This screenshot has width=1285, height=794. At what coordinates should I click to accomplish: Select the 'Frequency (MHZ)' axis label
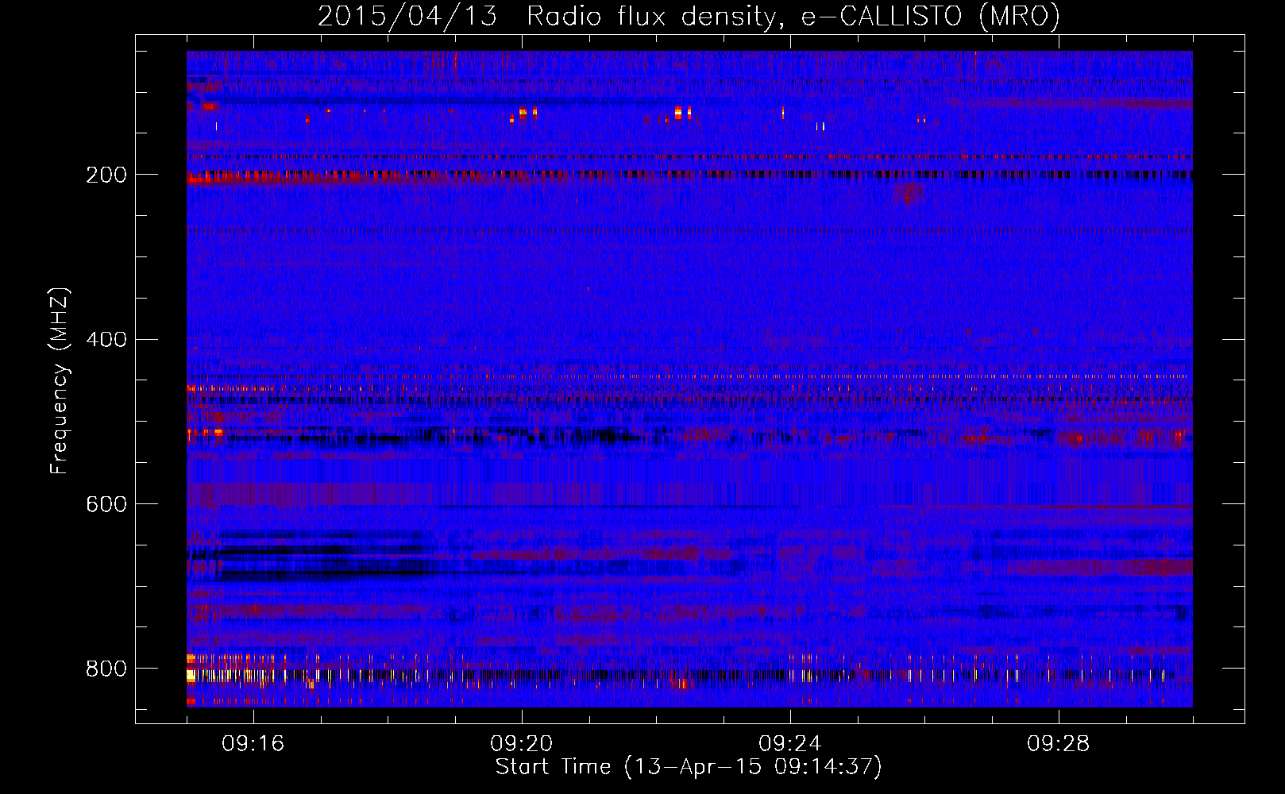coord(60,381)
